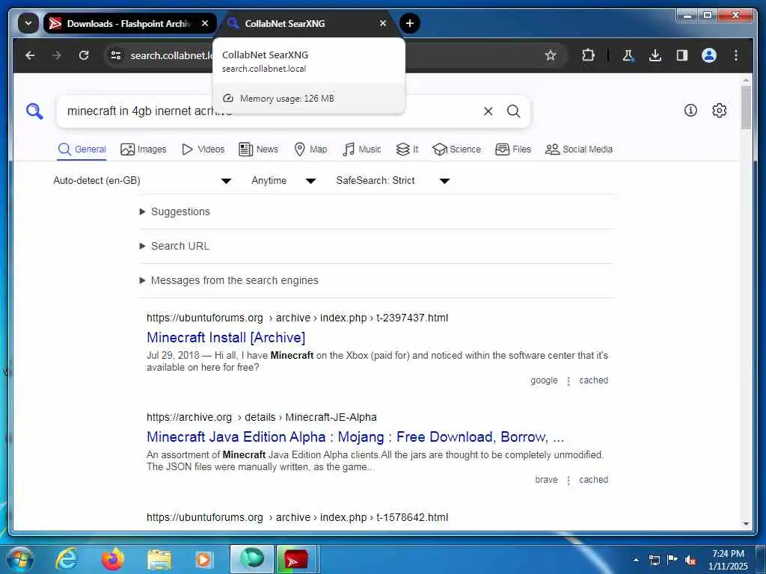The width and height of the screenshot is (766, 574).
Task: Expand Messages from the search engines
Action: (229, 280)
